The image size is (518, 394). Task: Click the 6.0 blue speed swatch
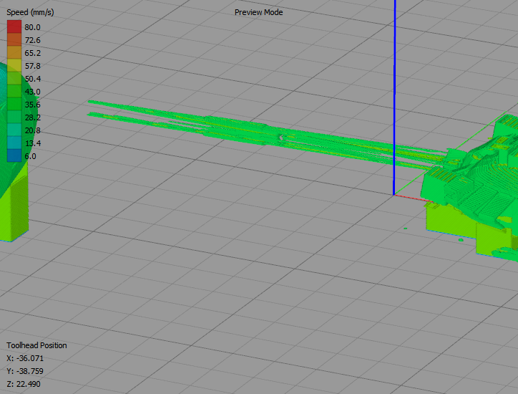(14, 155)
